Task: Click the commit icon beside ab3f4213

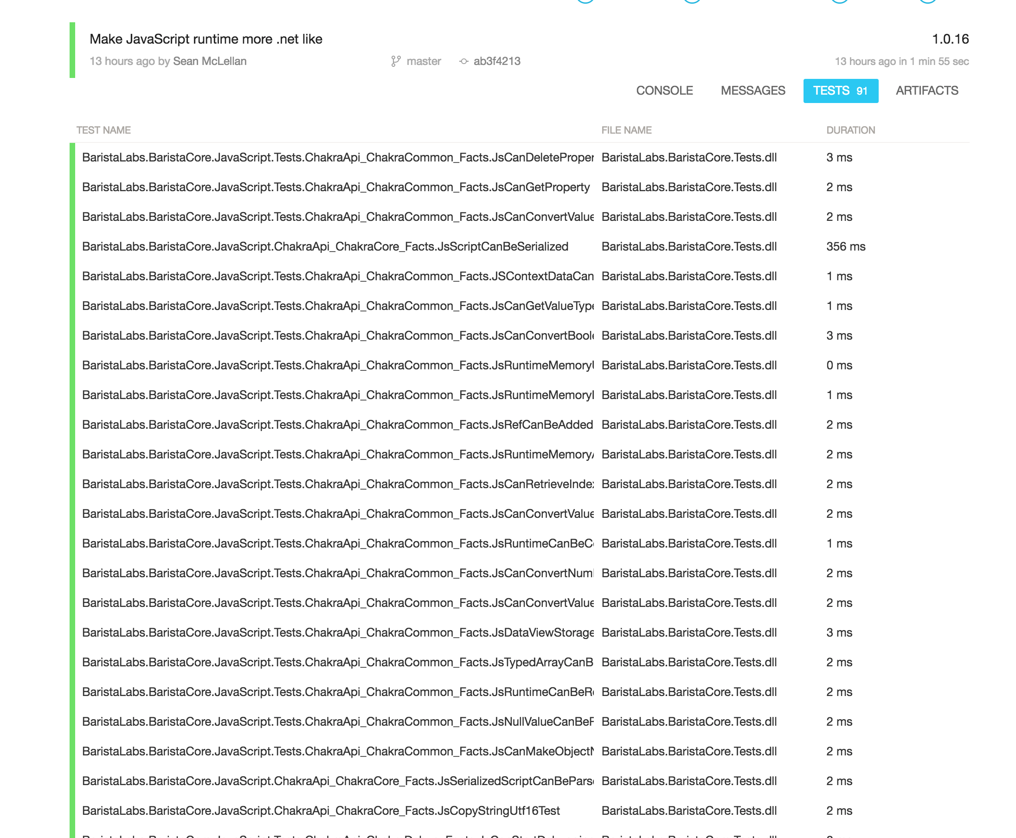Action: coord(463,61)
